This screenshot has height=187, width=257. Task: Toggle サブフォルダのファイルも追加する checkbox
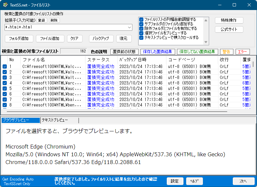point(141,24)
